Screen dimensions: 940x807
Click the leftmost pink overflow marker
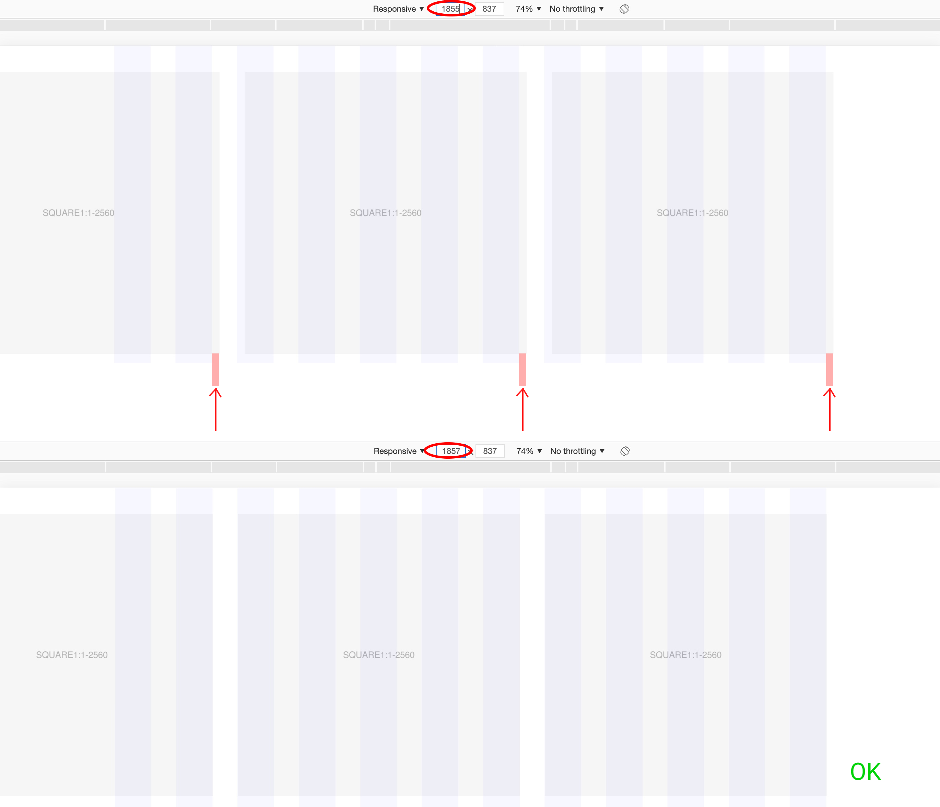215,370
